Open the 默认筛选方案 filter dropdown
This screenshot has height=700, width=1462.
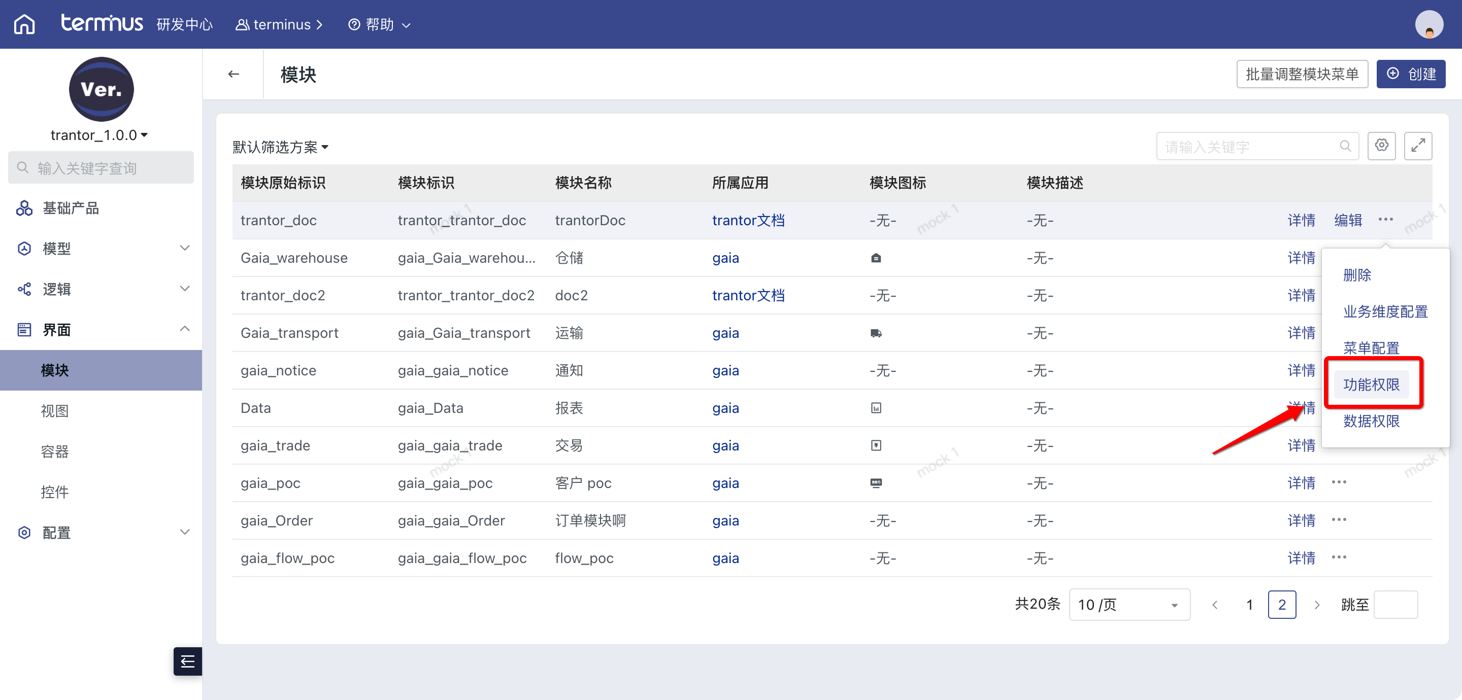(280, 147)
